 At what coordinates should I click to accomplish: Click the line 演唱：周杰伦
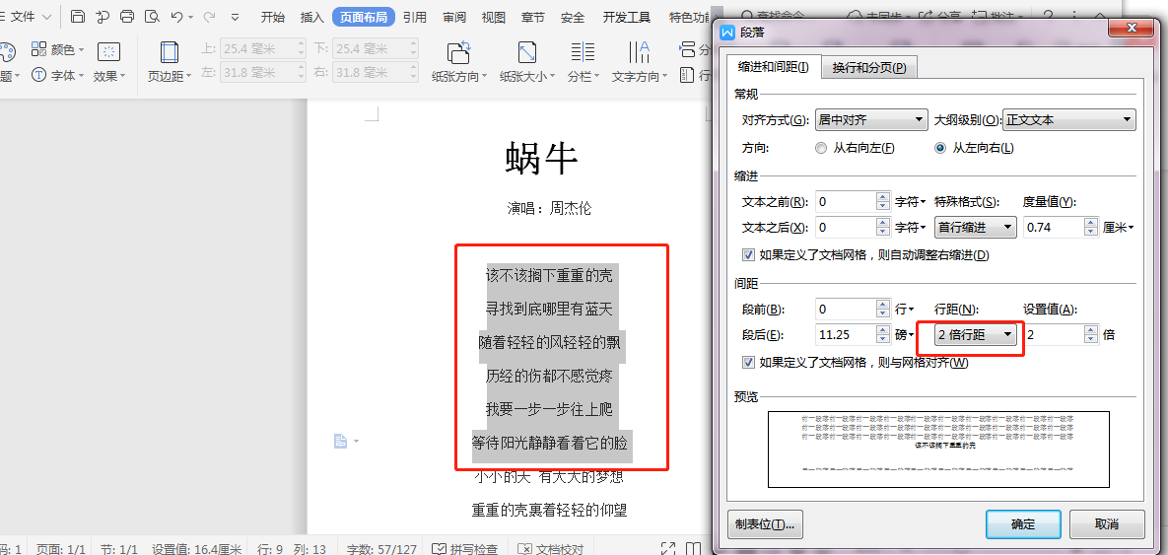(549, 209)
